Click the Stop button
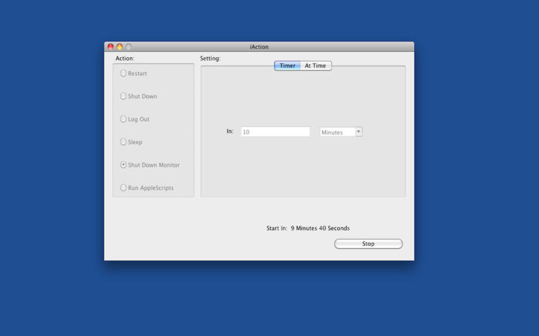Image resolution: width=539 pixels, height=336 pixels. 369,244
